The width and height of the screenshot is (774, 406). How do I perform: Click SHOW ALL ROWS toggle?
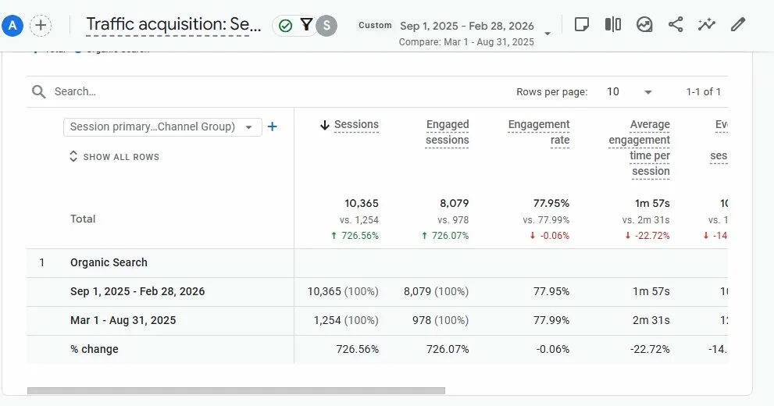point(115,157)
